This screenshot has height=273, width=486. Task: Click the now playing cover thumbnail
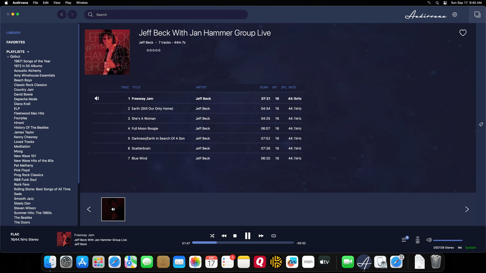pyautogui.click(x=64, y=239)
